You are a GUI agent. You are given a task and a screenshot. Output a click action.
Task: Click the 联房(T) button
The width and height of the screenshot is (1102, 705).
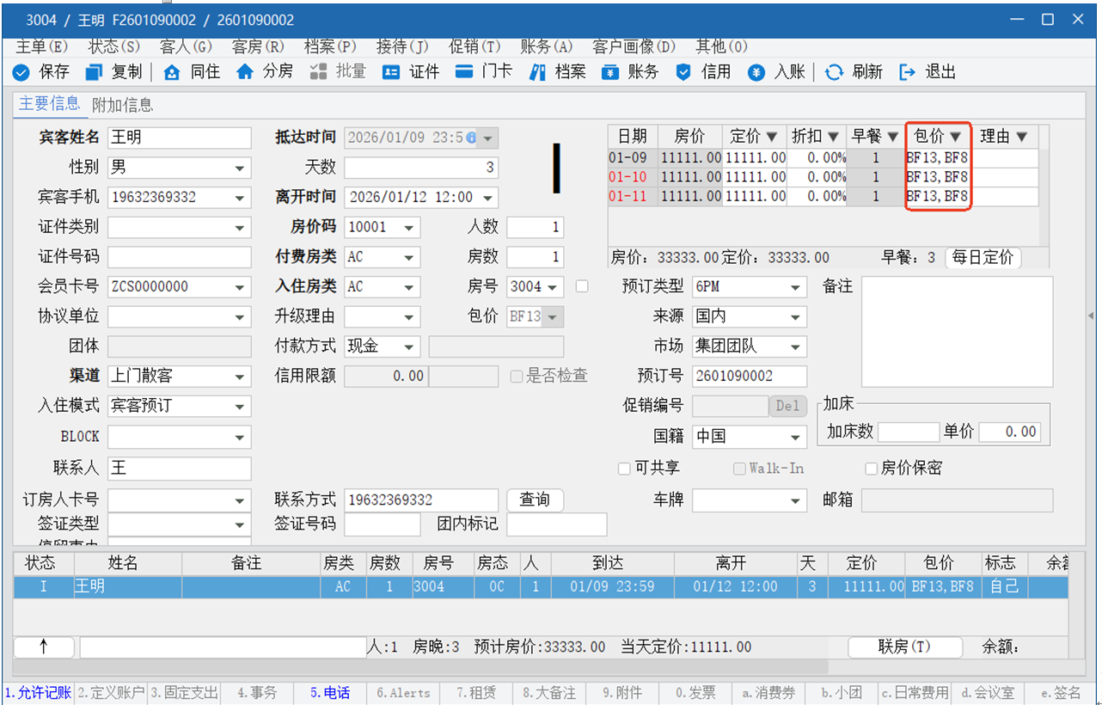pos(904,647)
